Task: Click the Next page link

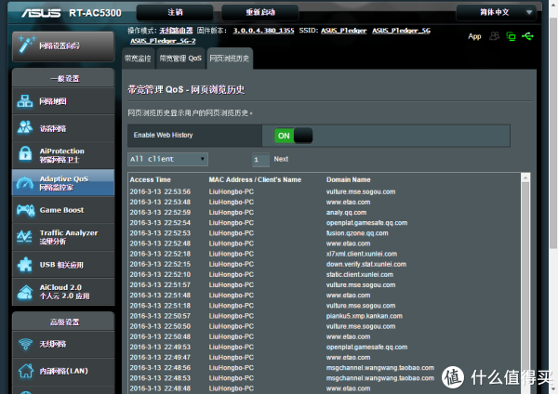Action: coord(281,159)
